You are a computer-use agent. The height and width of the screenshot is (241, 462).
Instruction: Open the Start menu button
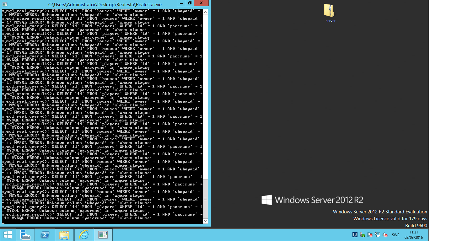pyautogui.click(x=8, y=235)
